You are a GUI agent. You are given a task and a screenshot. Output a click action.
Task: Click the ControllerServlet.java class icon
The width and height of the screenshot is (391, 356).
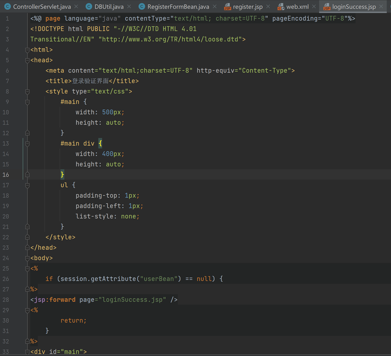[x=8, y=7]
